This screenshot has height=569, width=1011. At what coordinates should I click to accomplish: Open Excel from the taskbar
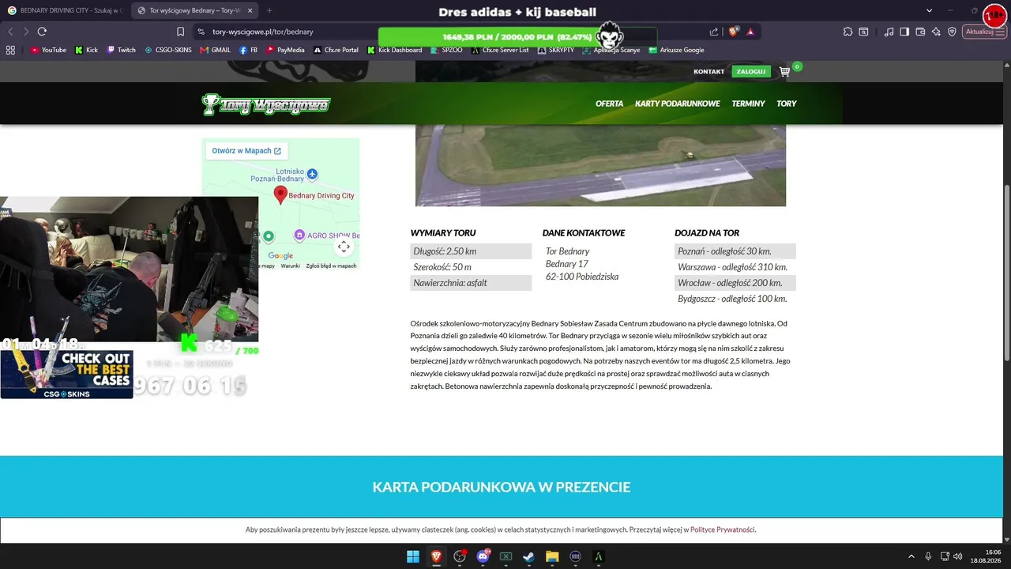tap(505, 556)
